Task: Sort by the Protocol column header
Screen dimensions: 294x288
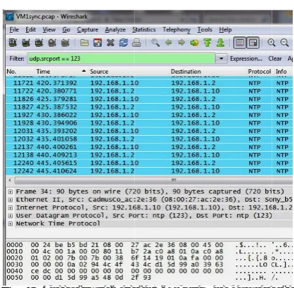Action: click(259, 72)
